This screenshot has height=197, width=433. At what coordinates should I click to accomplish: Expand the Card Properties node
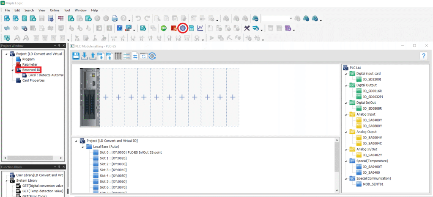pyautogui.click(x=12, y=80)
